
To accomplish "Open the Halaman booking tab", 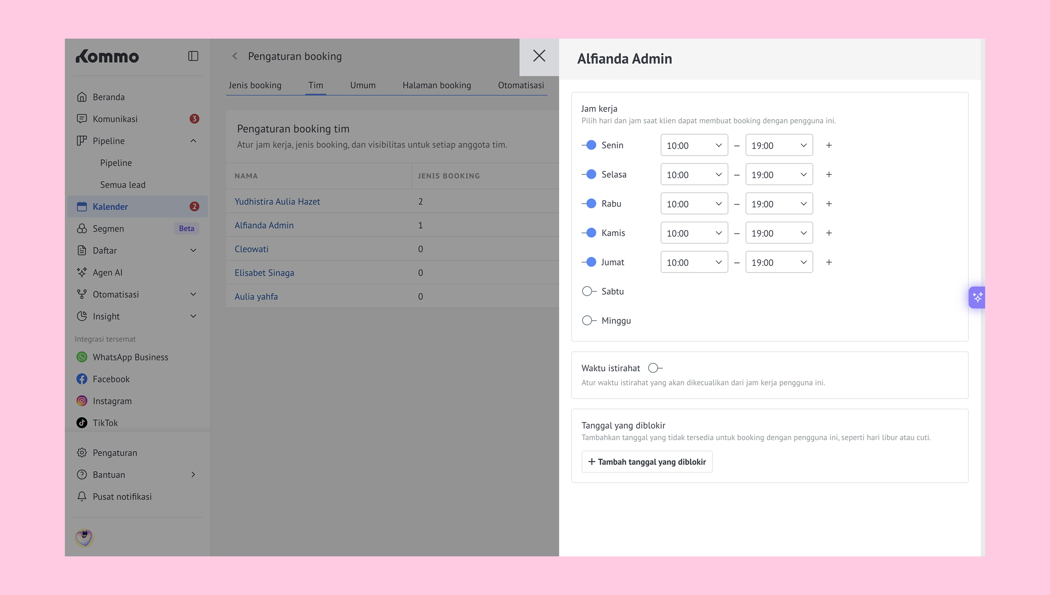I will 437,85.
